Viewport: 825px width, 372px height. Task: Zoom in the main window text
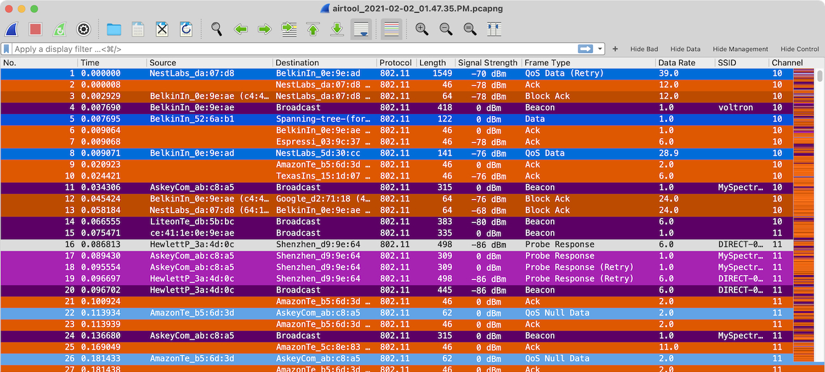[x=422, y=29]
